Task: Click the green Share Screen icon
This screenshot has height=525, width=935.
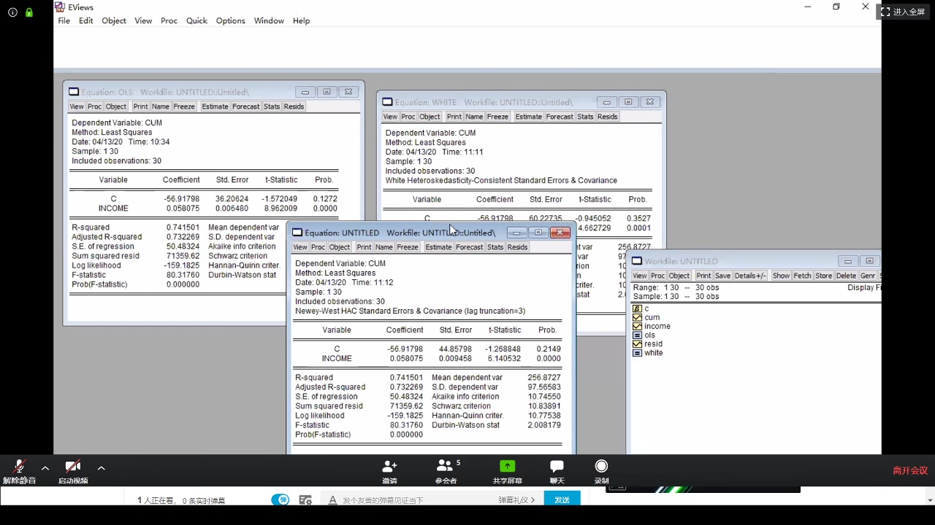Action: click(507, 466)
